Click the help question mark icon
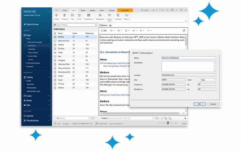The height and width of the screenshot is (151, 241). (167, 10)
